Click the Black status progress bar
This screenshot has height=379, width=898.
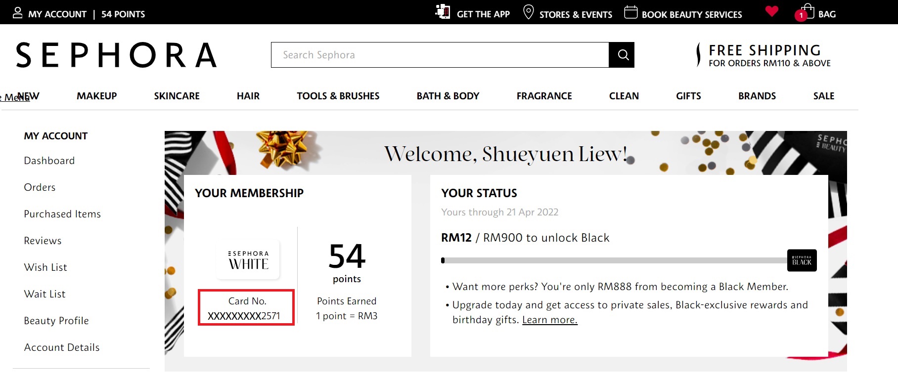tap(614, 260)
